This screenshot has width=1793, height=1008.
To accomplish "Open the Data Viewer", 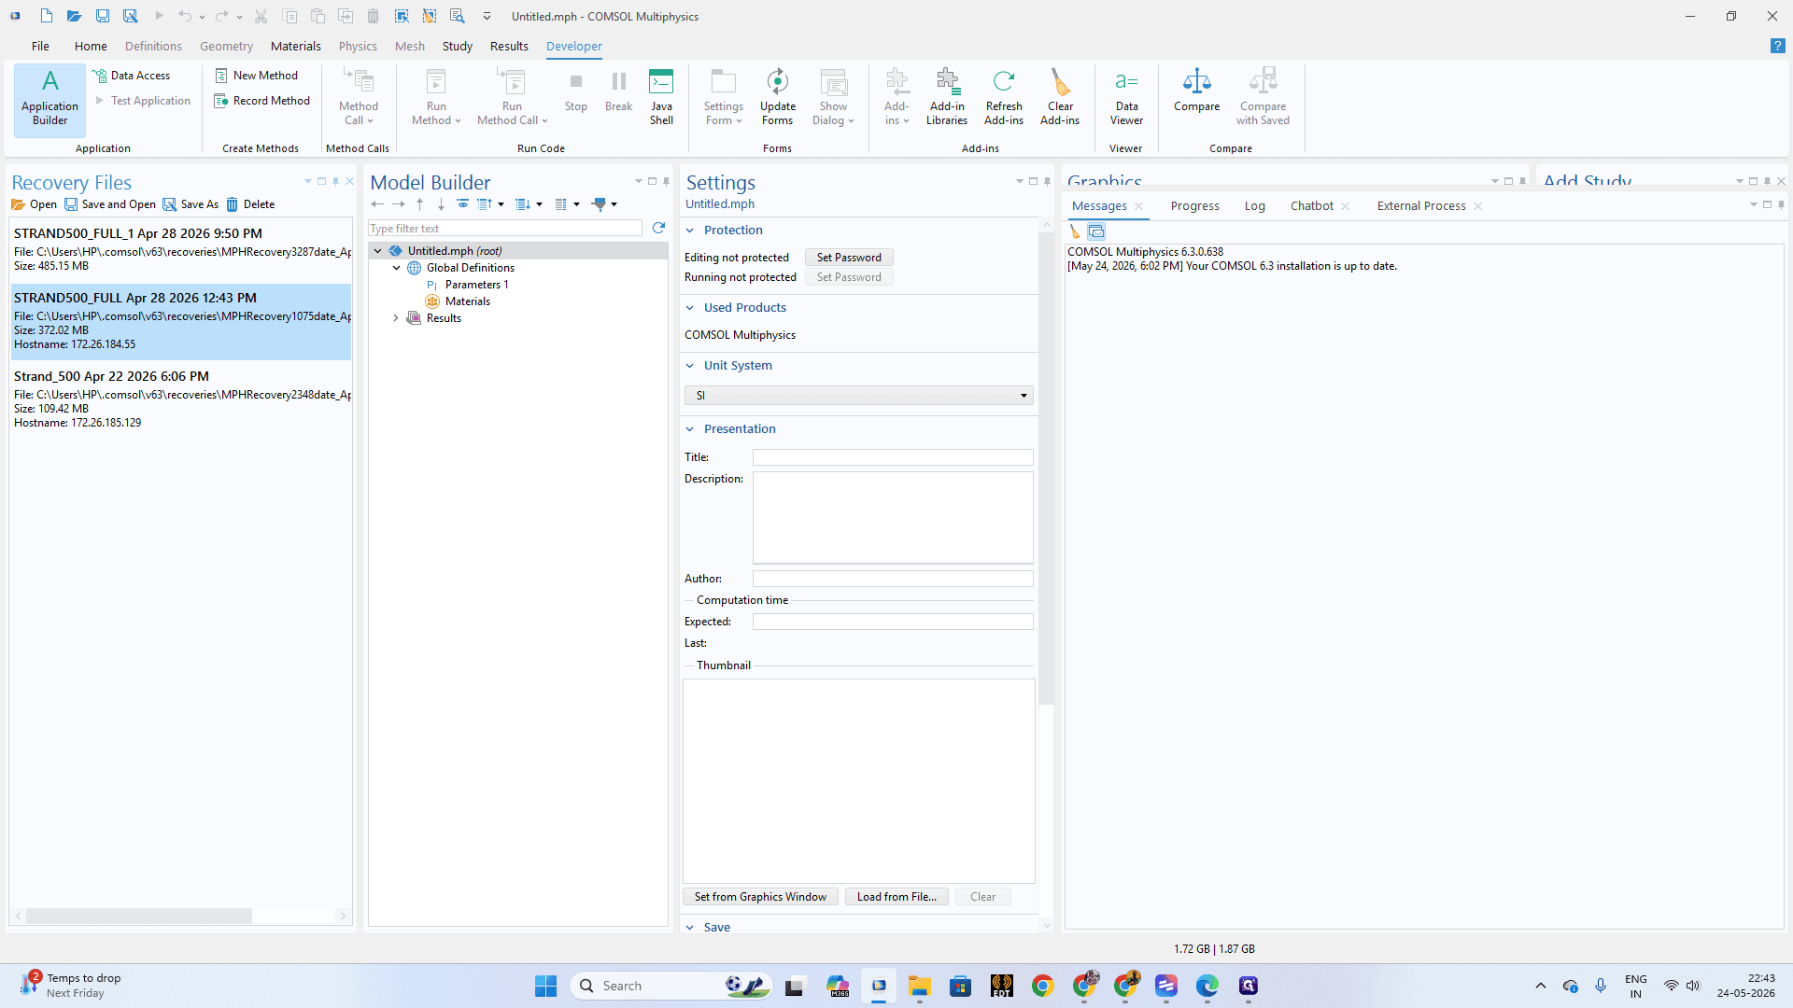I will tap(1126, 97).
